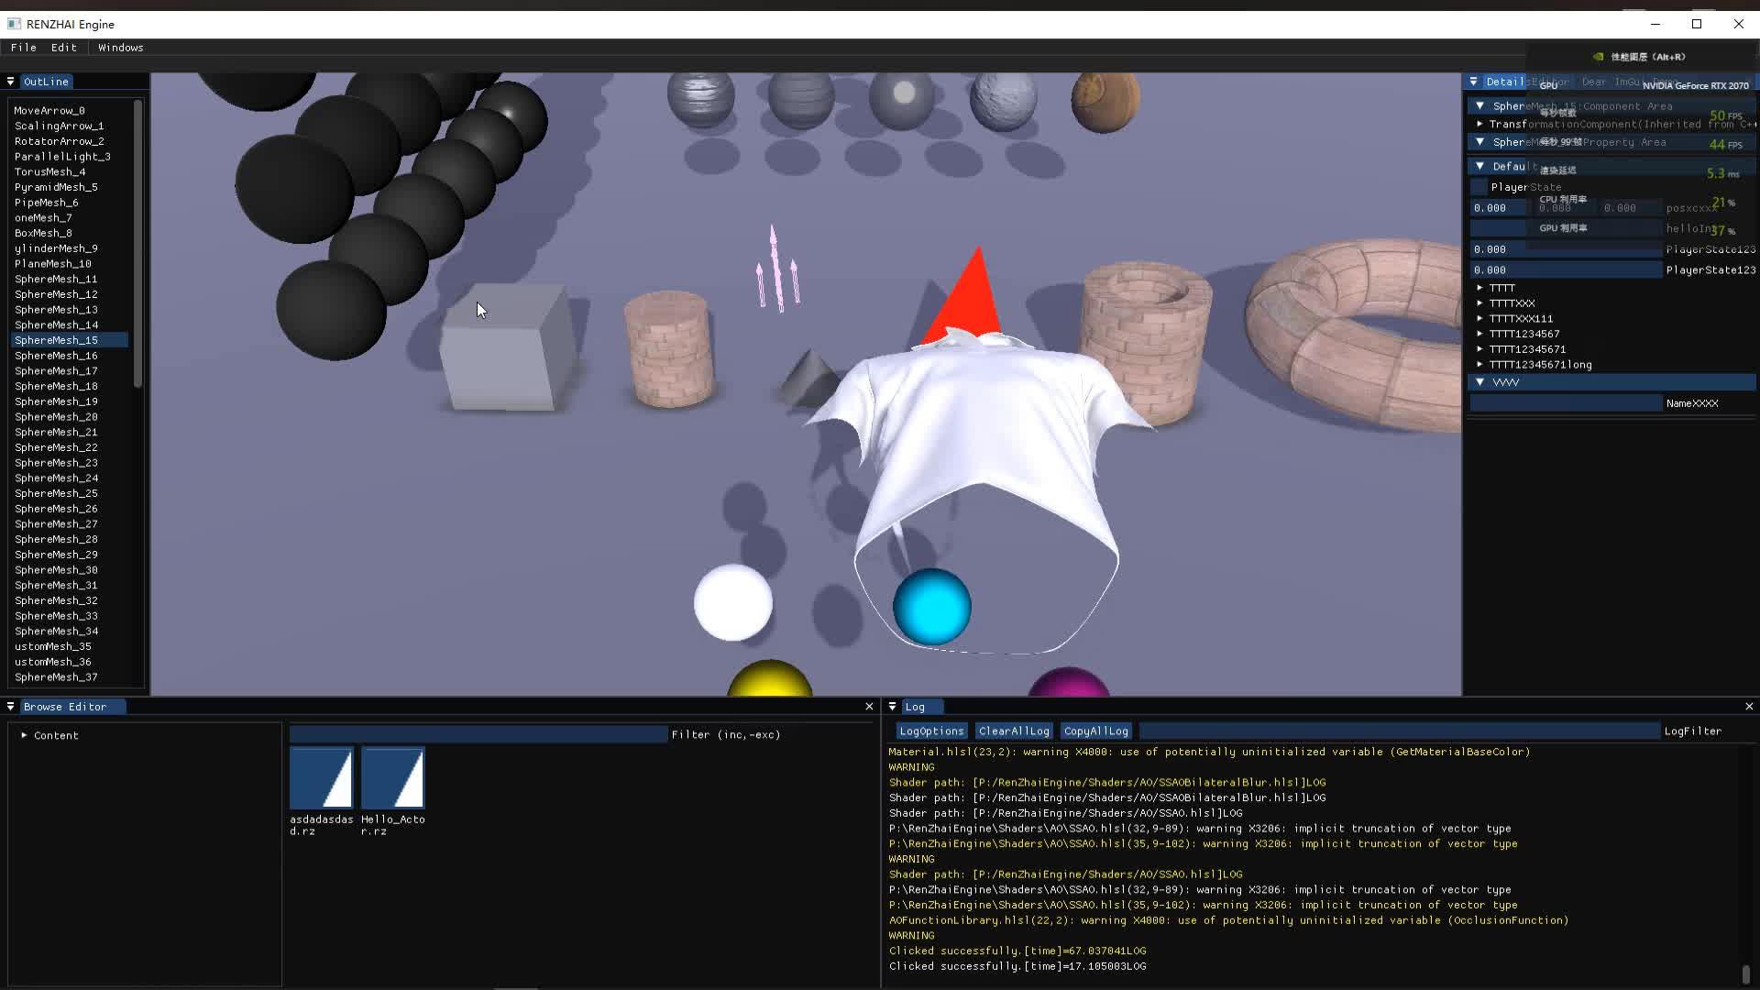Toggle the PlayerState checkbox
1760x990 pixels.
(x=1479, y=187)
